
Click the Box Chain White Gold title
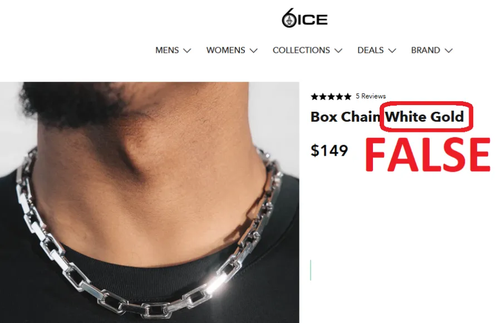(x=387, y=117)
